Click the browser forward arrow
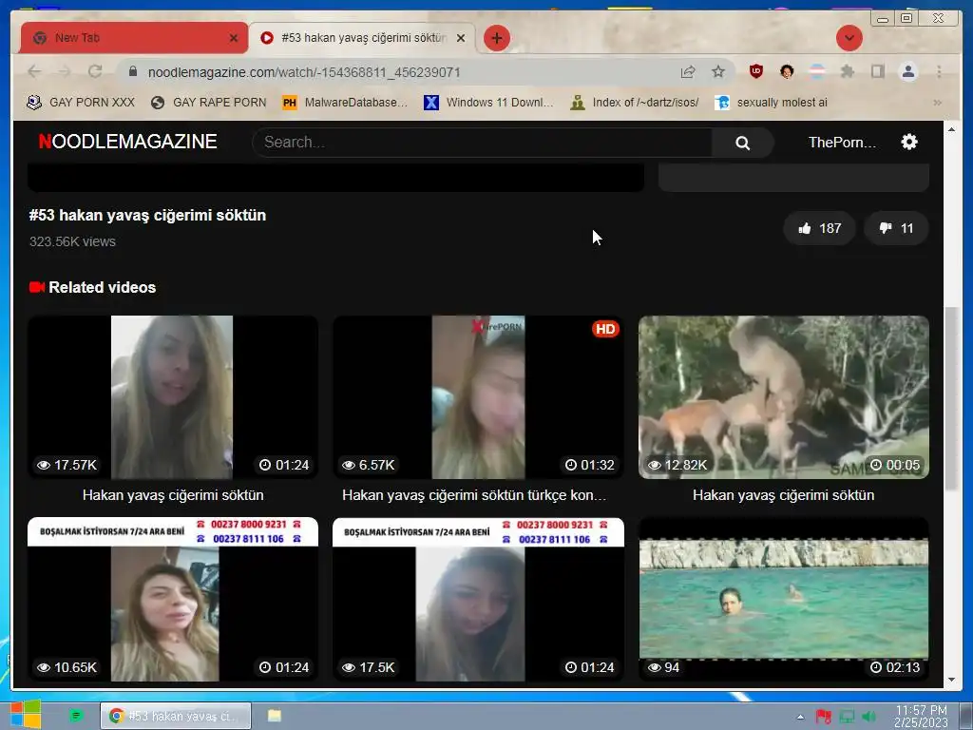 pos(65,72)
